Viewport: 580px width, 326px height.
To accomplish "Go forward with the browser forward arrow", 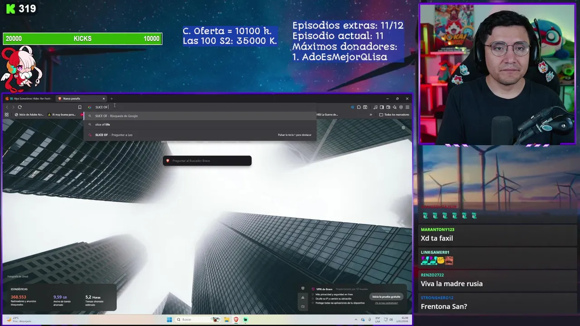I will click(13, 107).
